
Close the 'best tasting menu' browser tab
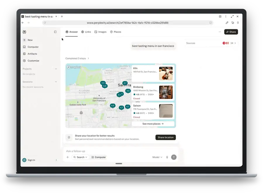tap(56, 16)
